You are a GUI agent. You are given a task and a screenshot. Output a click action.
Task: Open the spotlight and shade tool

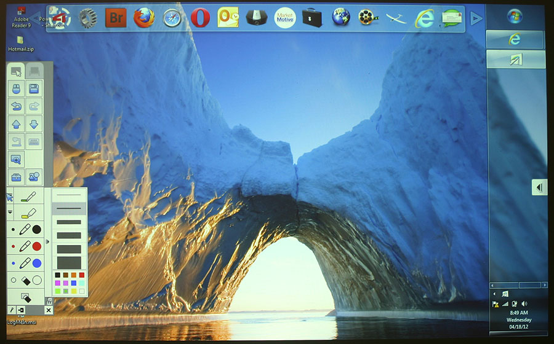point(34,177)
